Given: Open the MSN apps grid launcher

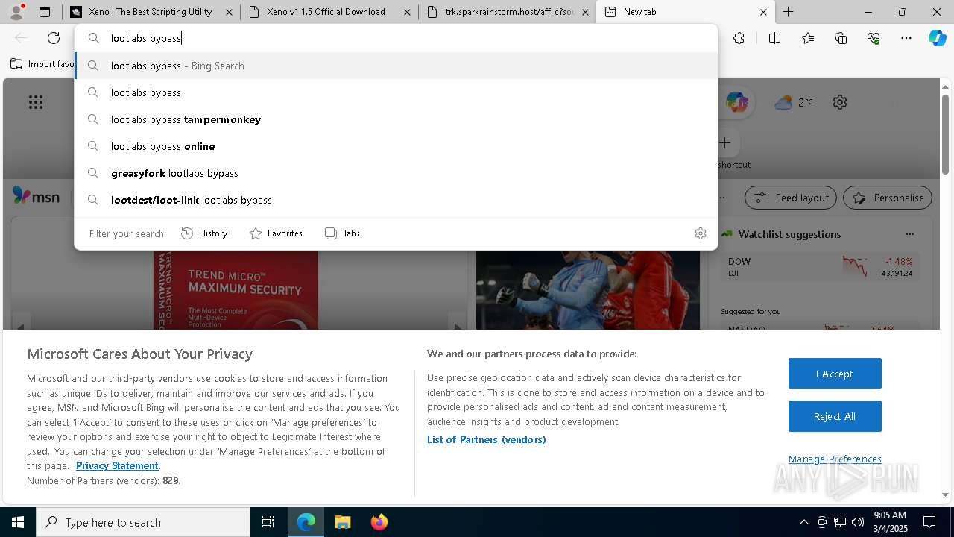Looking at the screenshot, I should coord(36,102).
